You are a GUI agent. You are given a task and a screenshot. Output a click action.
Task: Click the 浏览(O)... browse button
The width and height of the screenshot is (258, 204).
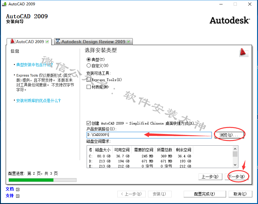[229, 135]
